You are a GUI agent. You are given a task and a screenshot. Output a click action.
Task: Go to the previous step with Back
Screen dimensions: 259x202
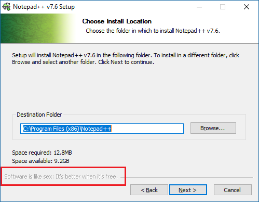coord(149,190)
